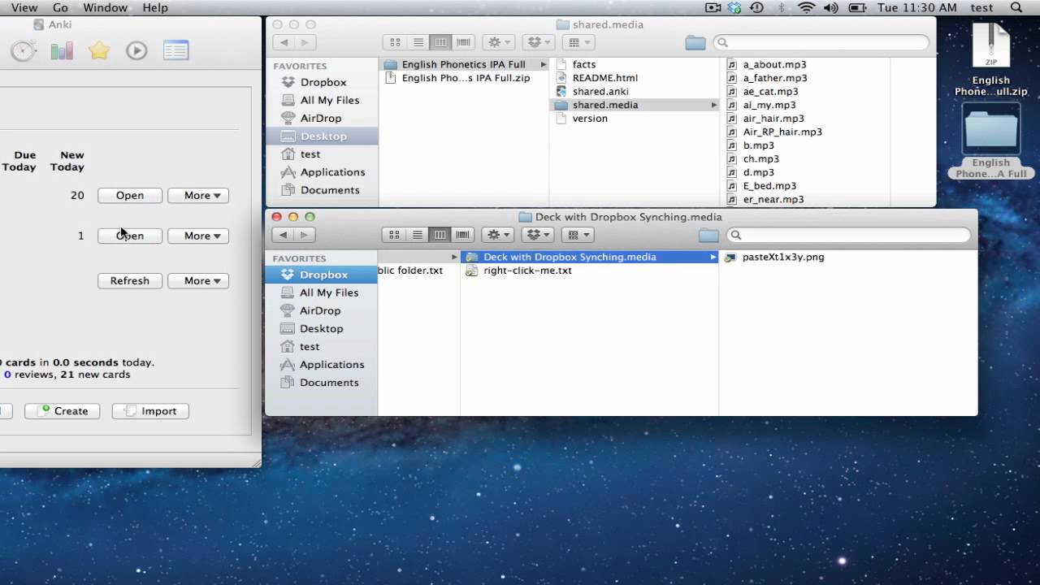This screenshot has width=1040, height=585.
Task: Switch Deck with Dropbox Synching.media to list view
Action: (x=417, y=235)
